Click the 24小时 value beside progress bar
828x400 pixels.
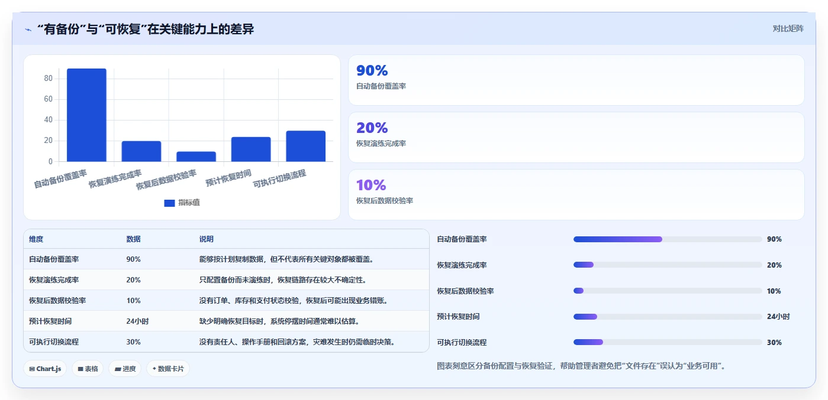[778, 317]
